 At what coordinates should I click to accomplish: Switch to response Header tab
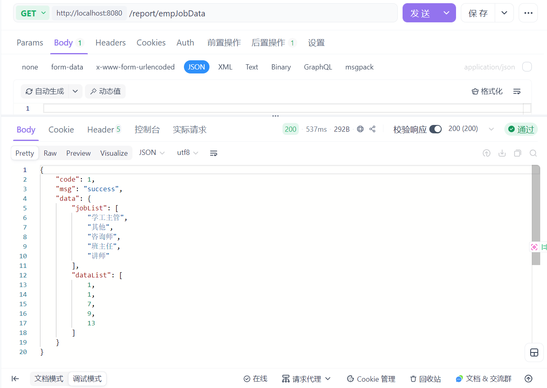coord(104,130)
